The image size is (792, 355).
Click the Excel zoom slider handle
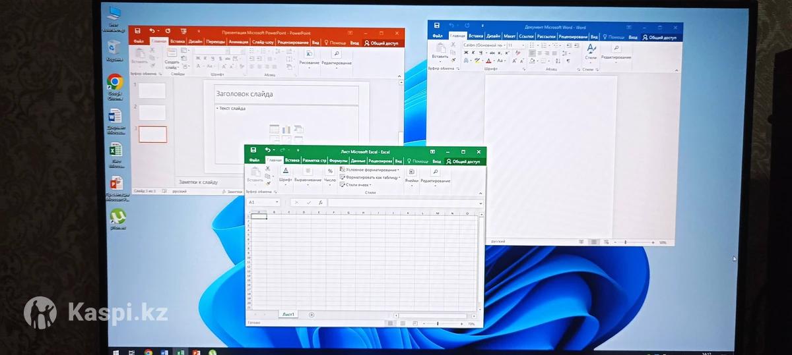[438, 324]
